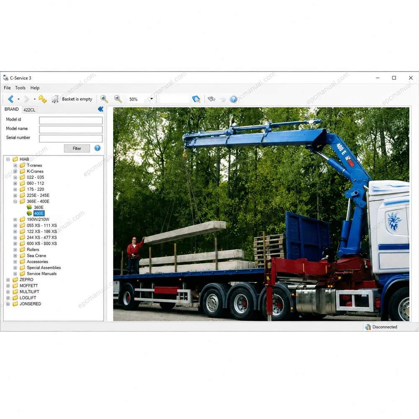This screenshot has width=419, height=419.
Task: Click the Filter button
Action: pyautogui.click(x=77, y=148)
